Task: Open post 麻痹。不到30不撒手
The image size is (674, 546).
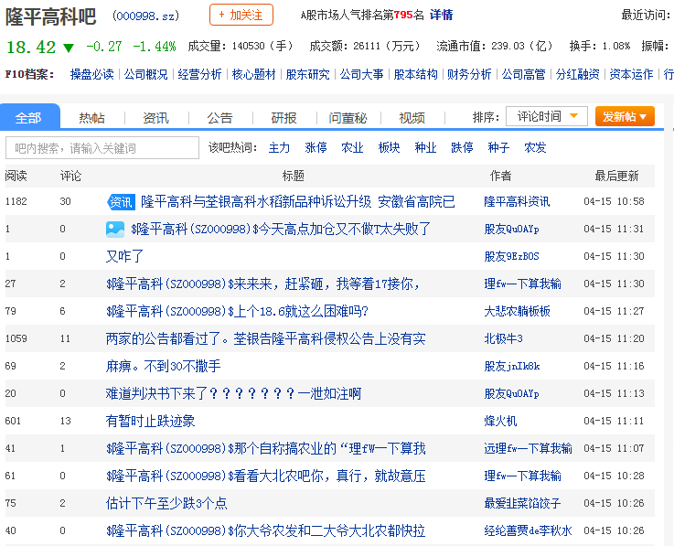Action: (164, 367)
